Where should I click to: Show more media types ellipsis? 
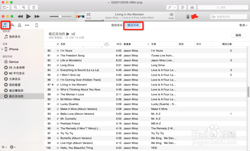point(27,25)
